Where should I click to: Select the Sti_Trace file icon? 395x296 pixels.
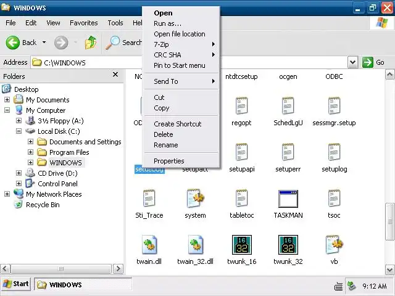click(149, 199)
